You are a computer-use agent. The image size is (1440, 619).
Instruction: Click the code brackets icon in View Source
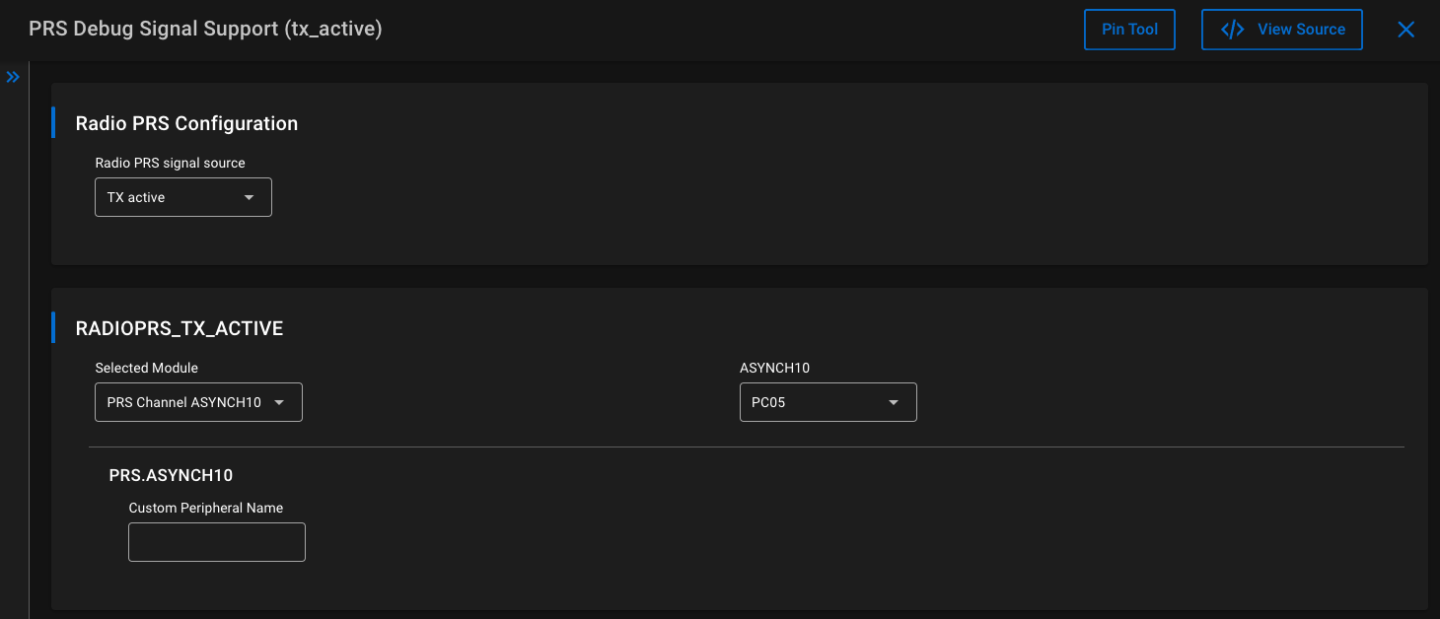[1232, 30]
